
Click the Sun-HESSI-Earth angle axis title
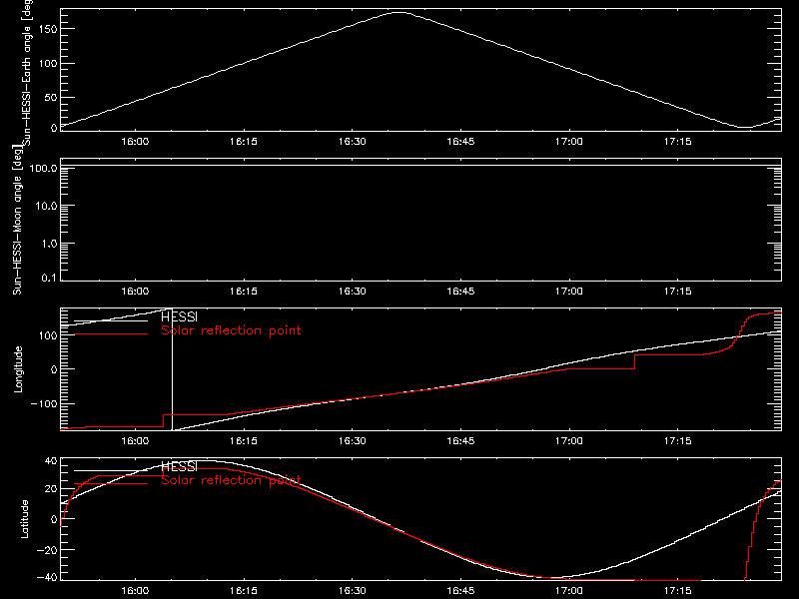click(x=27, y=73)
